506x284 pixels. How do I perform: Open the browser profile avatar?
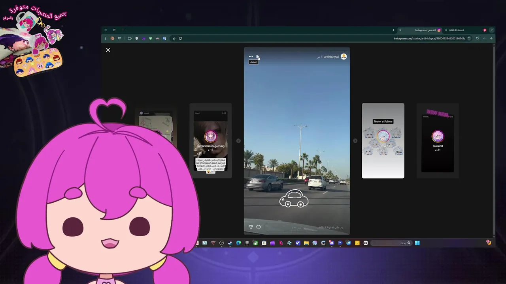(112, 38)
